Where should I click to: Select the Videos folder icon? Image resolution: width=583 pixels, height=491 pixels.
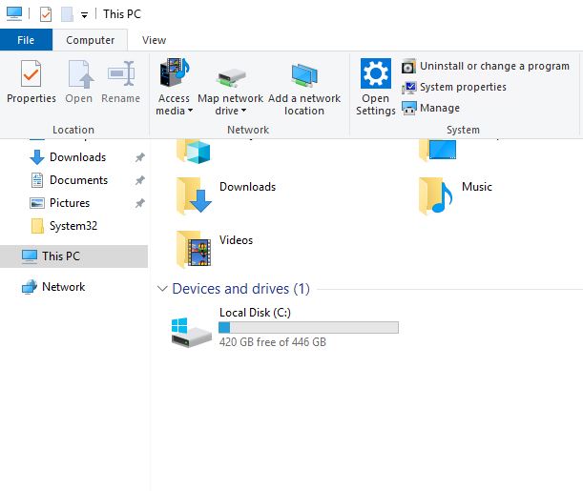(194, 249)
